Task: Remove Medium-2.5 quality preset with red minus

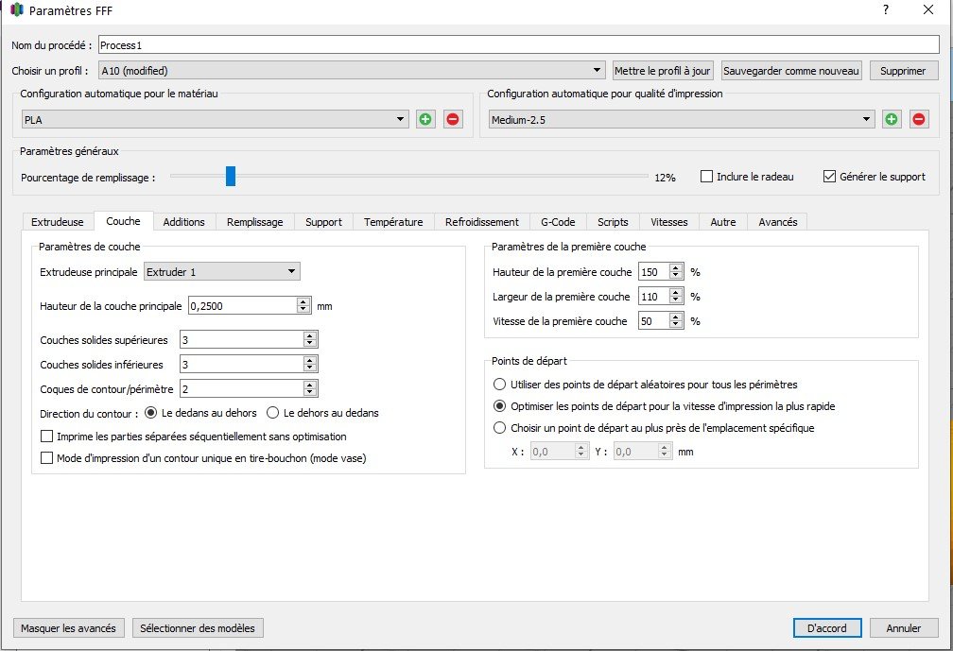Action: click(918, 119)
